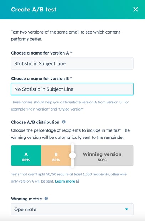
Task: Open the Learn more link
Action: (65, 181)
